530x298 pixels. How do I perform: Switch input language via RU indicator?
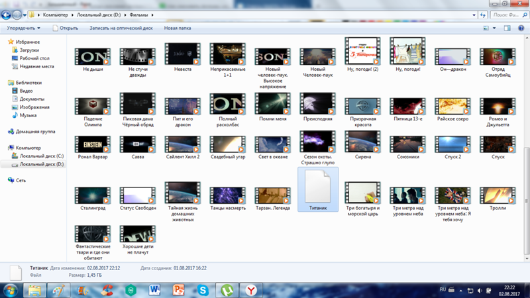pyautogui.click(x=443, y=289)
